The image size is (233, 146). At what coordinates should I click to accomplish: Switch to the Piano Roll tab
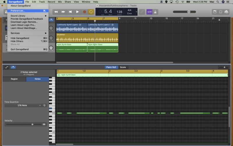(111, 67)
